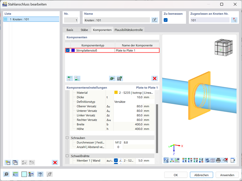
Task: Click the Breite value 400.0
Action: pyautogui.click(x=128, y=124)
